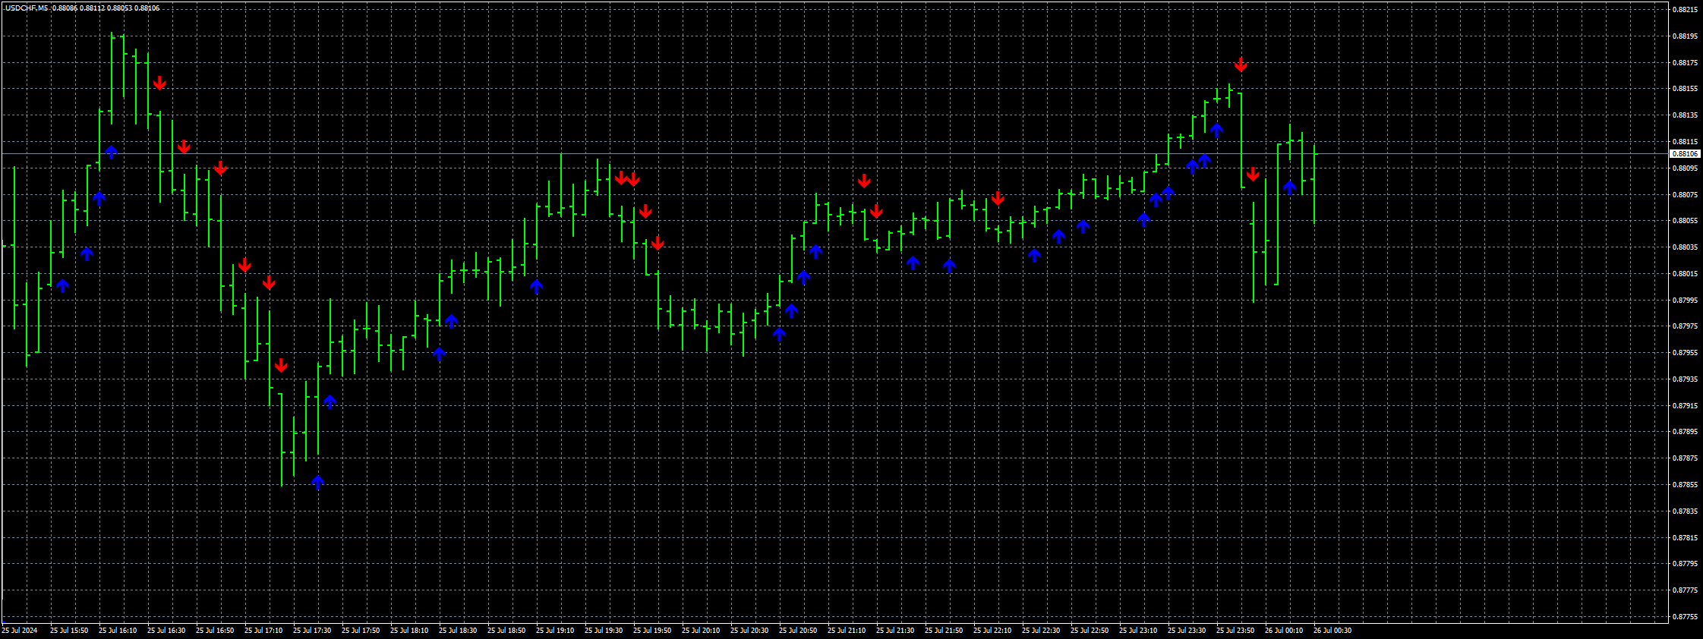
Task: Click the 25 Jul 15:50 time label
Action: [69, 631]
